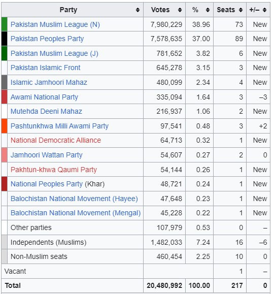Select votes value 645,278
Viewport: 274px width, 294px height.
click(169, 68)
